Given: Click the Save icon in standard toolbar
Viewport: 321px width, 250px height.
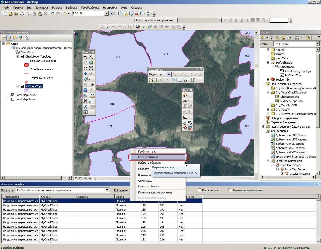Looking at the screenshot, I should point(16,14).
